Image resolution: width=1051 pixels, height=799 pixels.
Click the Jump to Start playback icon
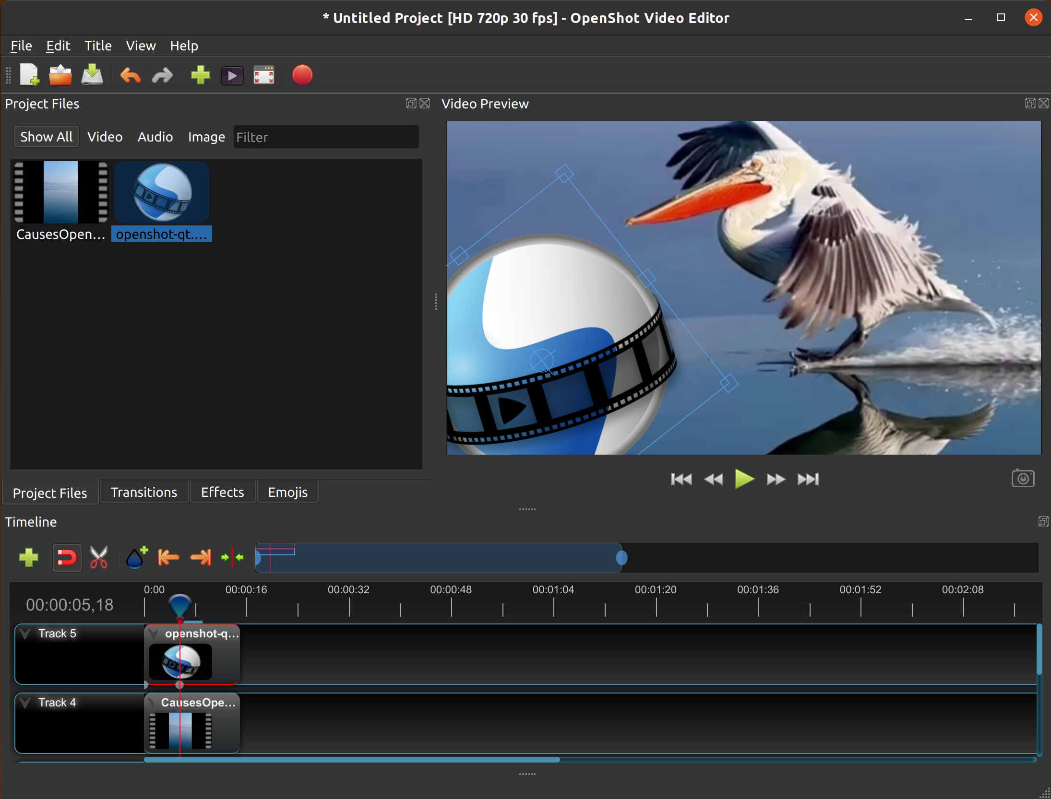click(x=678, y=479)
